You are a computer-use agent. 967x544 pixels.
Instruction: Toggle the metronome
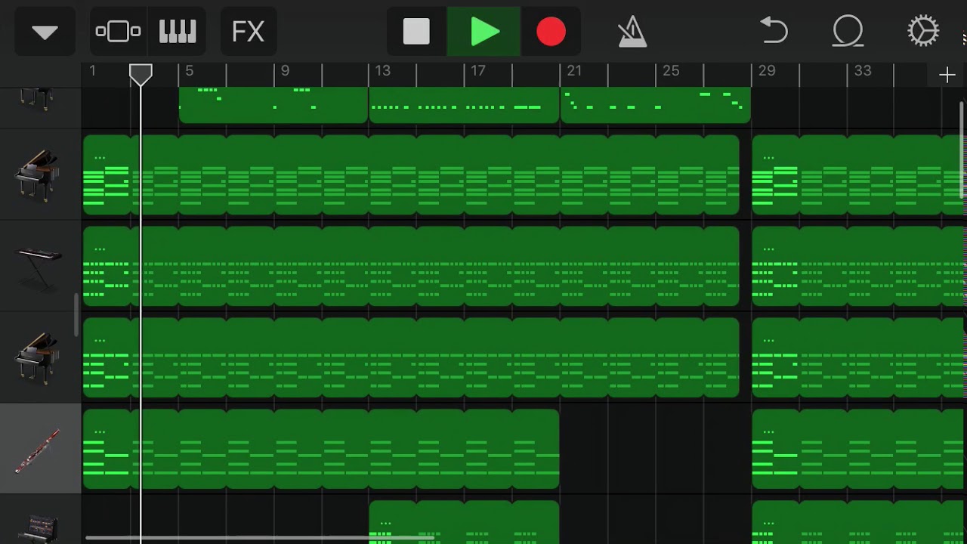(632, 32)
